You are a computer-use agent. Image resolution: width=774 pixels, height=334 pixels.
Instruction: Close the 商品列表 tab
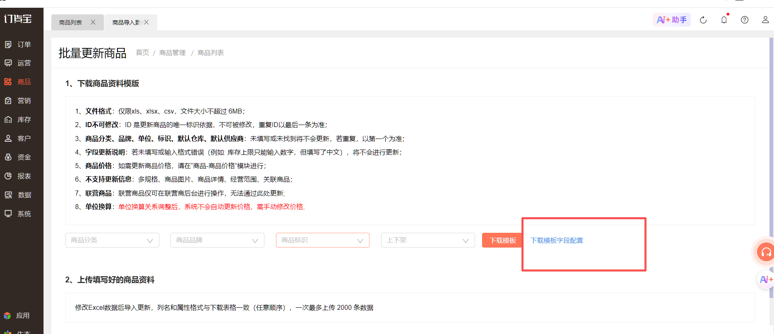pos(93,22)
